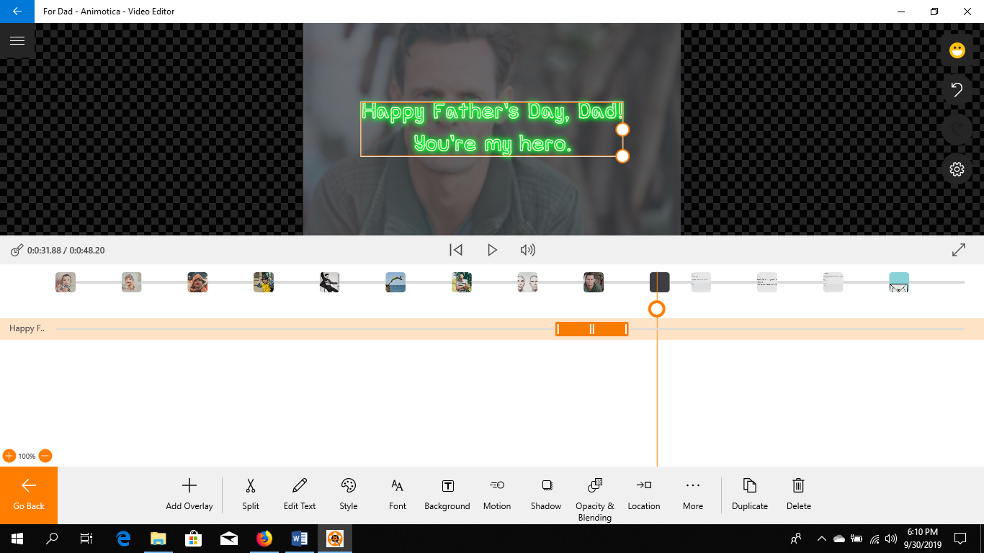Add Overlay to the video
The height and width of the screenshot is (553, 984).
click(189, 495)
